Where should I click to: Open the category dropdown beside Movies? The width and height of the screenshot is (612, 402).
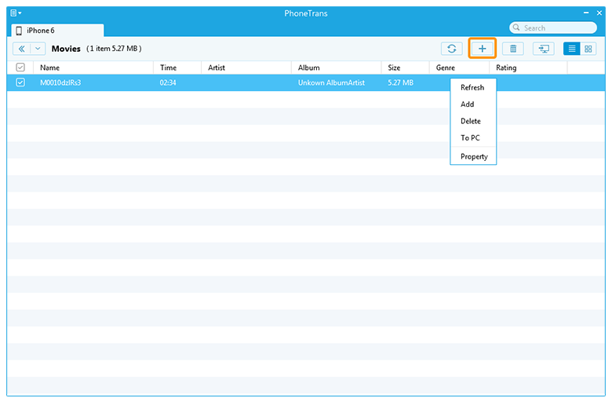pos(38,49)
